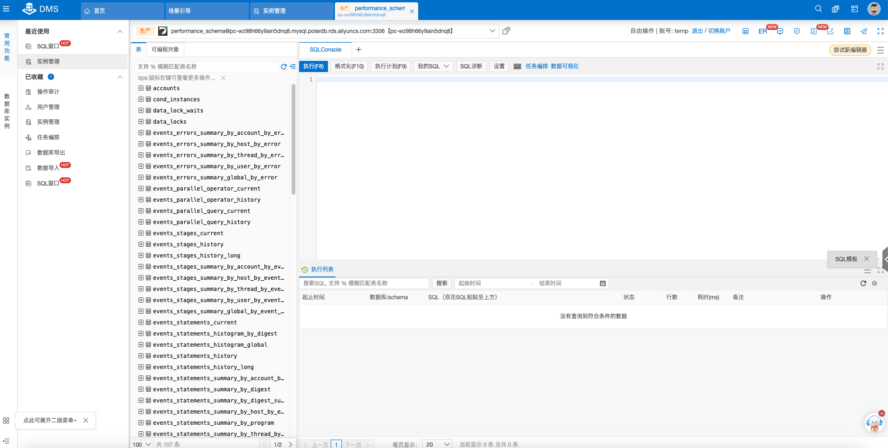The width and height of the screenshot is (888, 448).
Task: Open the editor options menu icon
Action: [880, 50]
